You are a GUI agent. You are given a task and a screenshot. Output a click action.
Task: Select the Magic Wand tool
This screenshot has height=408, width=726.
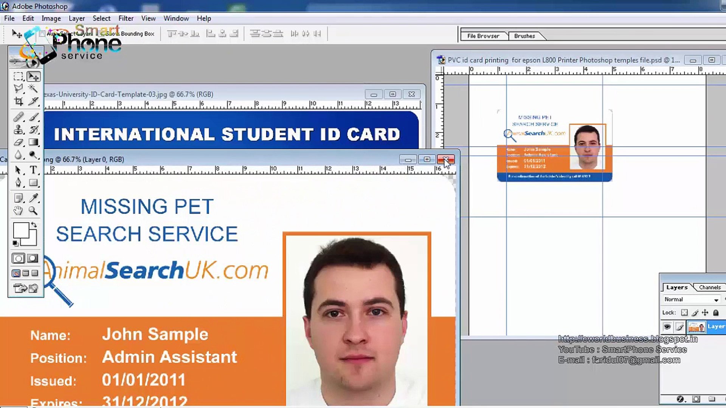(x=33, y=89)
